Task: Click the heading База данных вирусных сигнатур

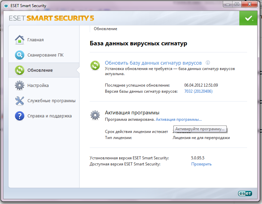Action: click(x=138, y=43)
